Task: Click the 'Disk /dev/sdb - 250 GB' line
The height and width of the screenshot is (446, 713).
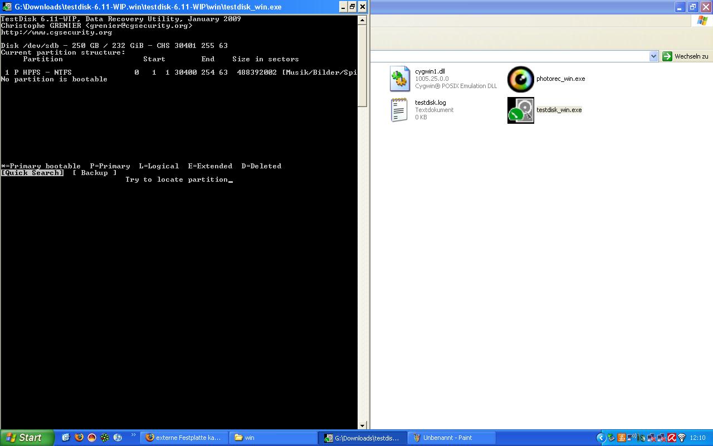Action: click(114, 46)
